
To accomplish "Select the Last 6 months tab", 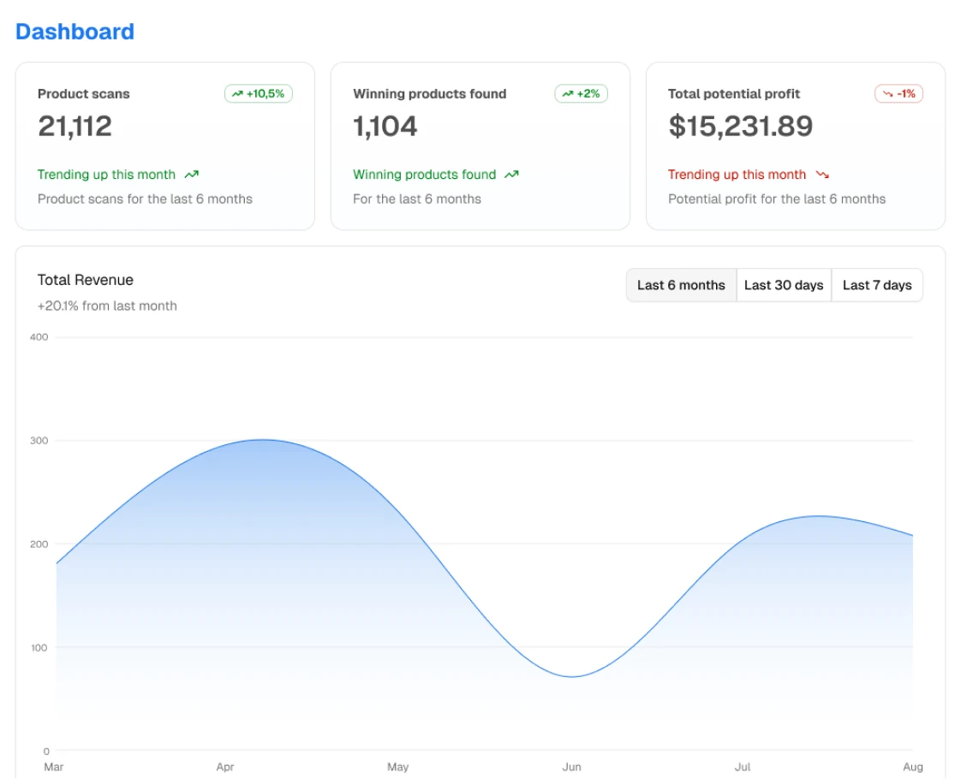I will 681,285.
